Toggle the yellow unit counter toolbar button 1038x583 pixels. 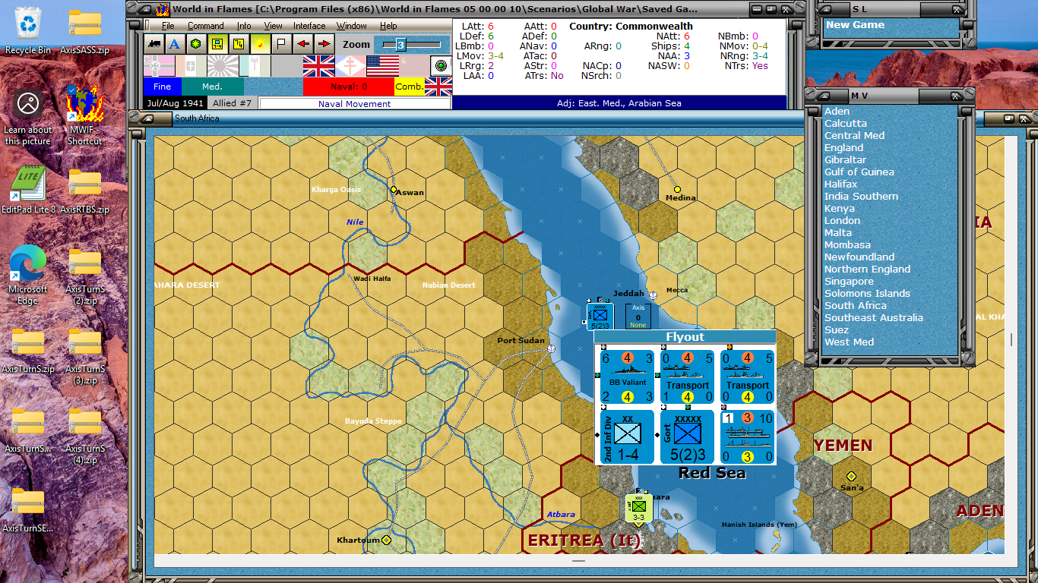coord(217,44)
